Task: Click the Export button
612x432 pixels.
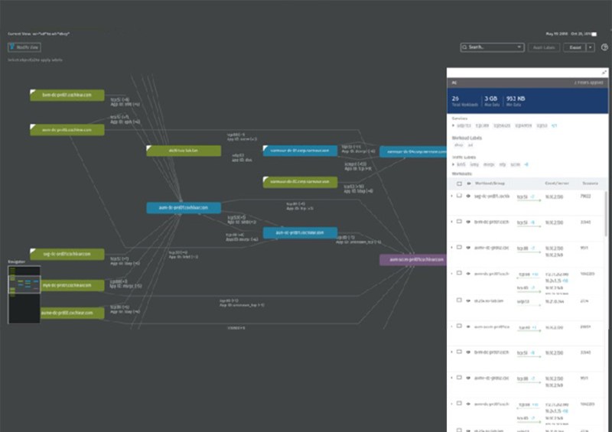Action: (x=575, y=47)
